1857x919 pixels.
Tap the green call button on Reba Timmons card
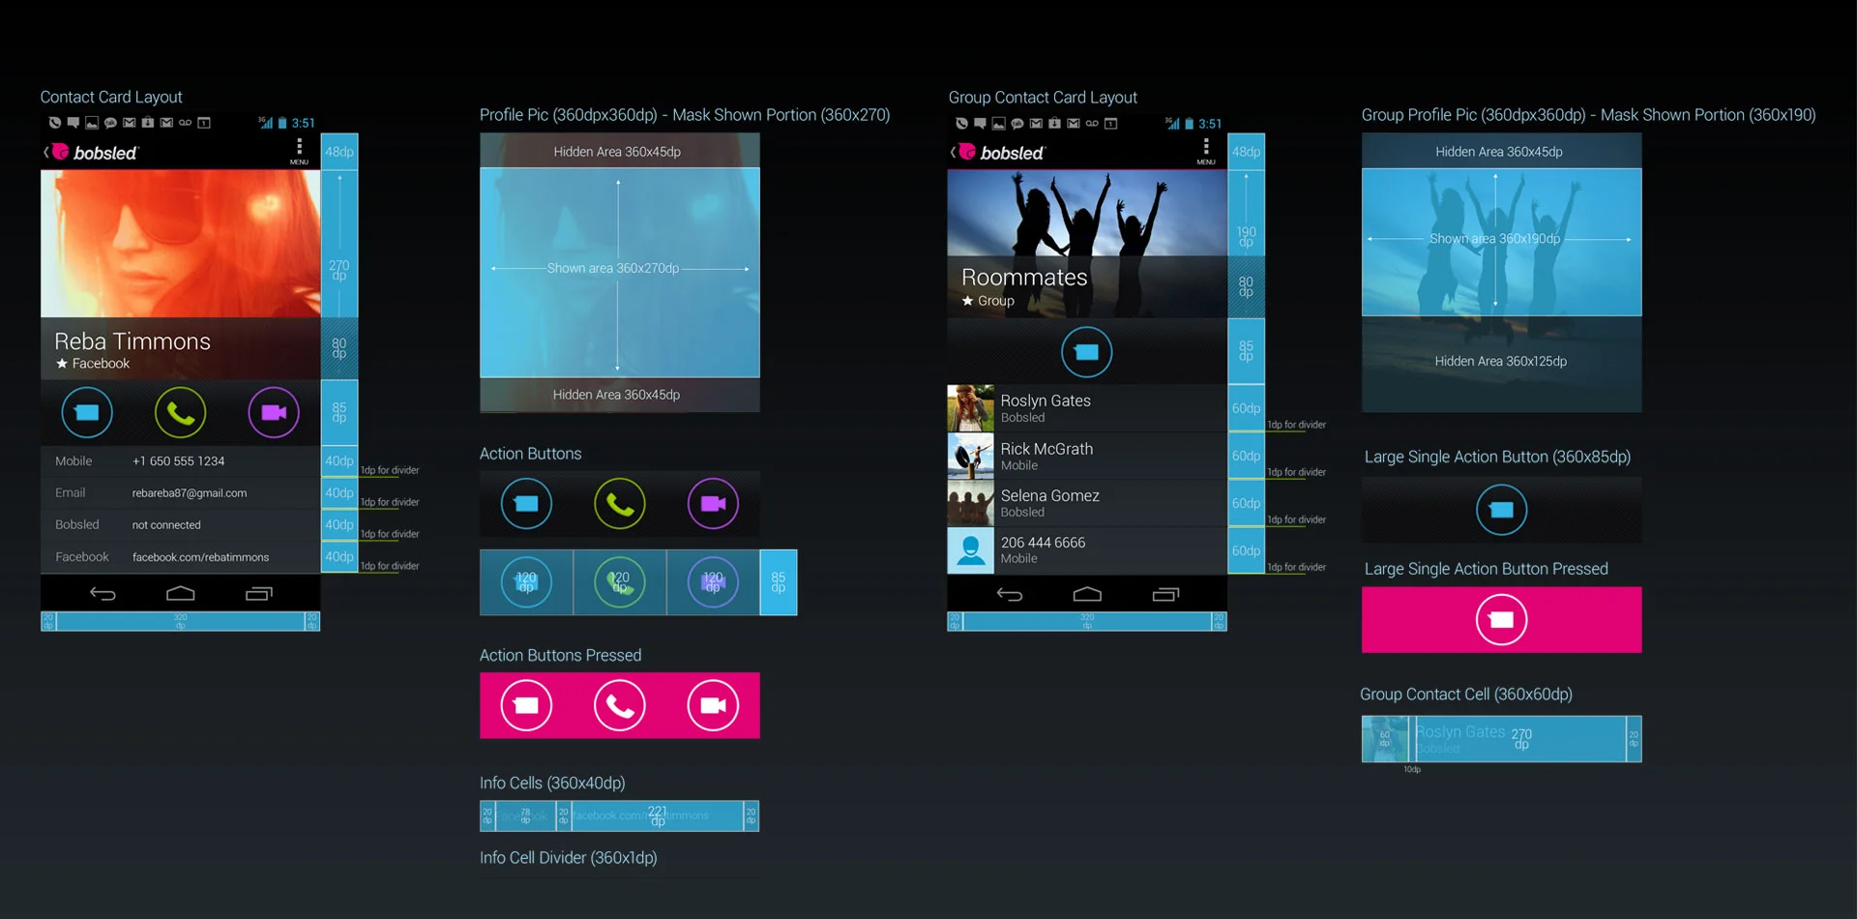181,413
